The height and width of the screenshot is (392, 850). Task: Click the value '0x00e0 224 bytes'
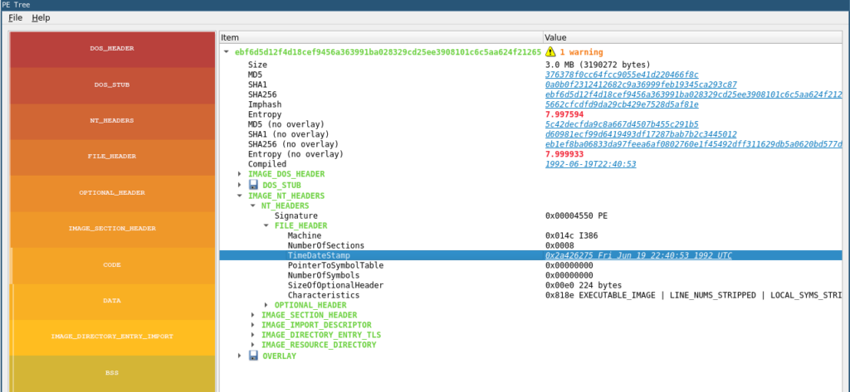[x=584, y=285]
